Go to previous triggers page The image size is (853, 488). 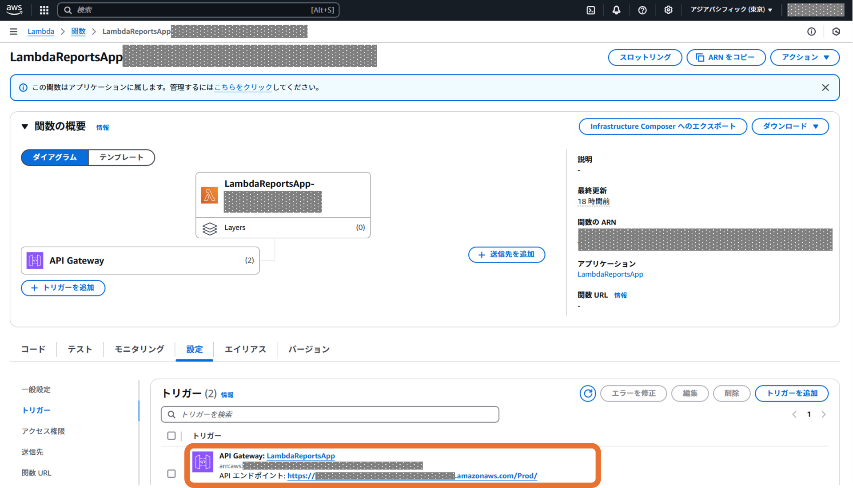click(x=794, y=414)
